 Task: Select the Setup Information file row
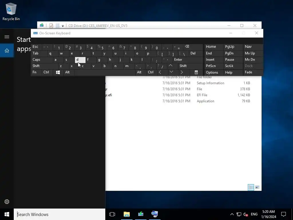pyautogui.click(x=178, y=83)
